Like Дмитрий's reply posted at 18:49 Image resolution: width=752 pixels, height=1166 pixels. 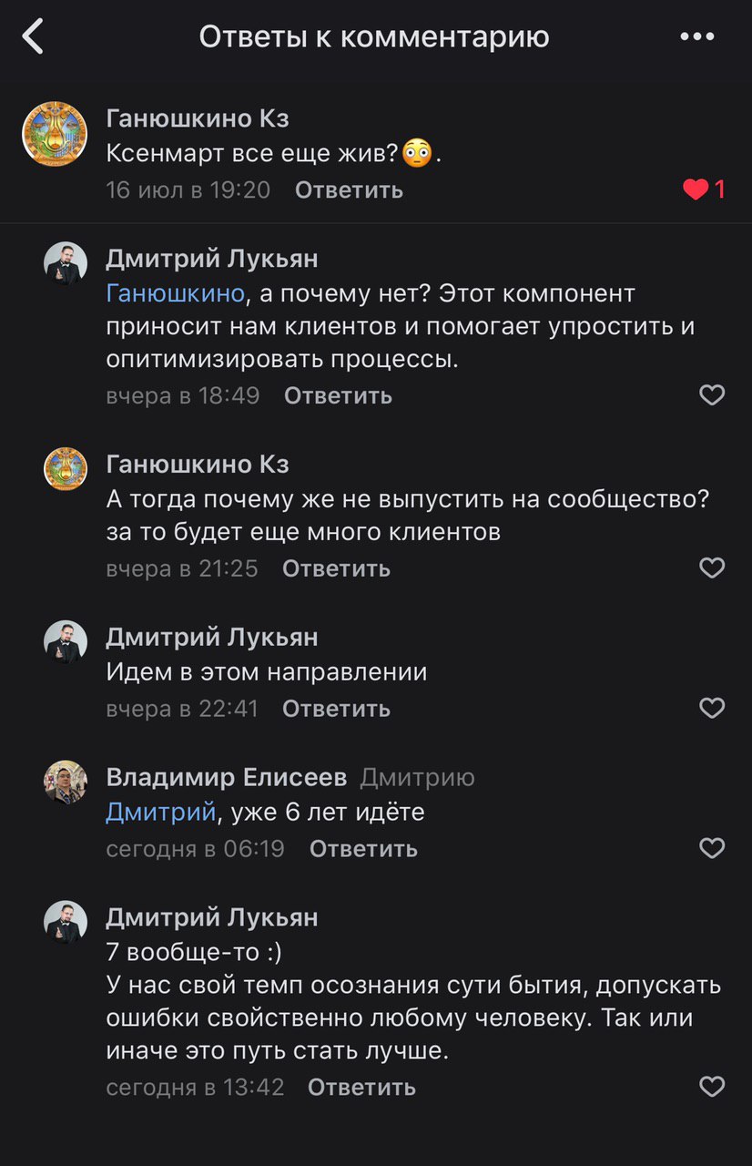point(711,395)
